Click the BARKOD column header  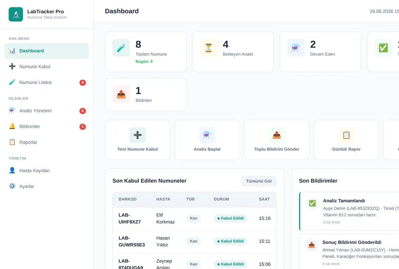[128, 199]
